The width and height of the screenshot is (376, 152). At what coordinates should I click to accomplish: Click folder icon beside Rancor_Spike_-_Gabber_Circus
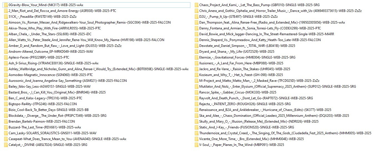tap(196, 92)
